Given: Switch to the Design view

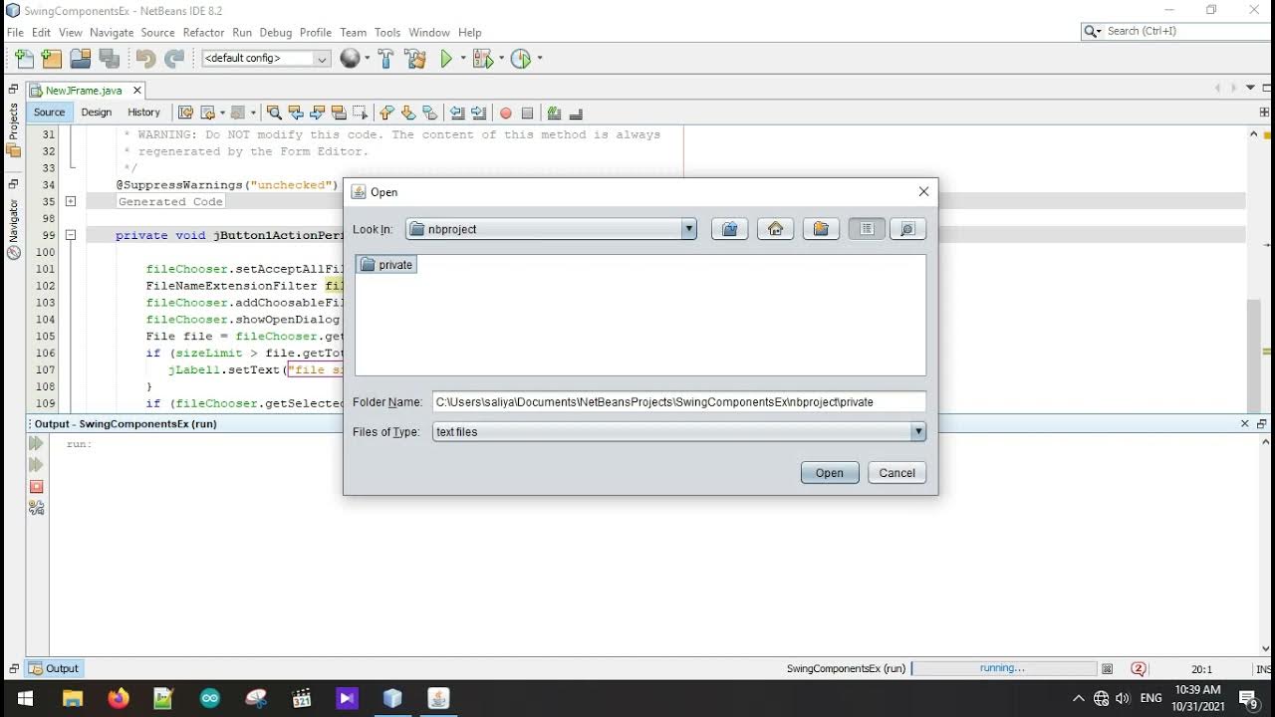Looking at the screenshot, I should (97, 113).
